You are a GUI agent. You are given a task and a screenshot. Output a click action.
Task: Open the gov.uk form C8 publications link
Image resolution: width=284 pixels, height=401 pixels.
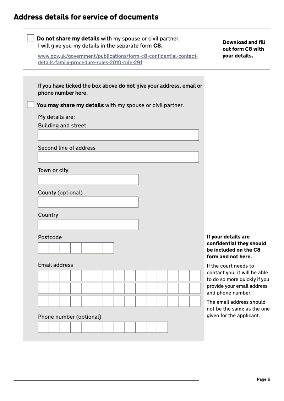(118, 59)
